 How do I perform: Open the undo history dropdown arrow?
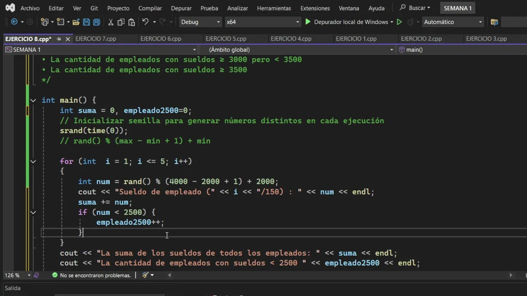click(x=154, y=22)
